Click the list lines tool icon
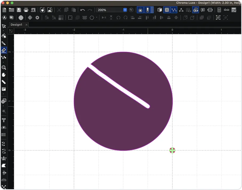The height and width of the screenshot is (190, 242). [4, 135]
